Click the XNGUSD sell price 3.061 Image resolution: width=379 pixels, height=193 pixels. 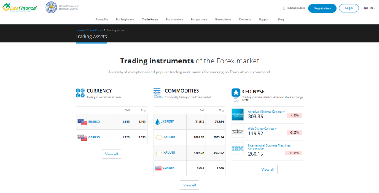(x=201, y=168)
